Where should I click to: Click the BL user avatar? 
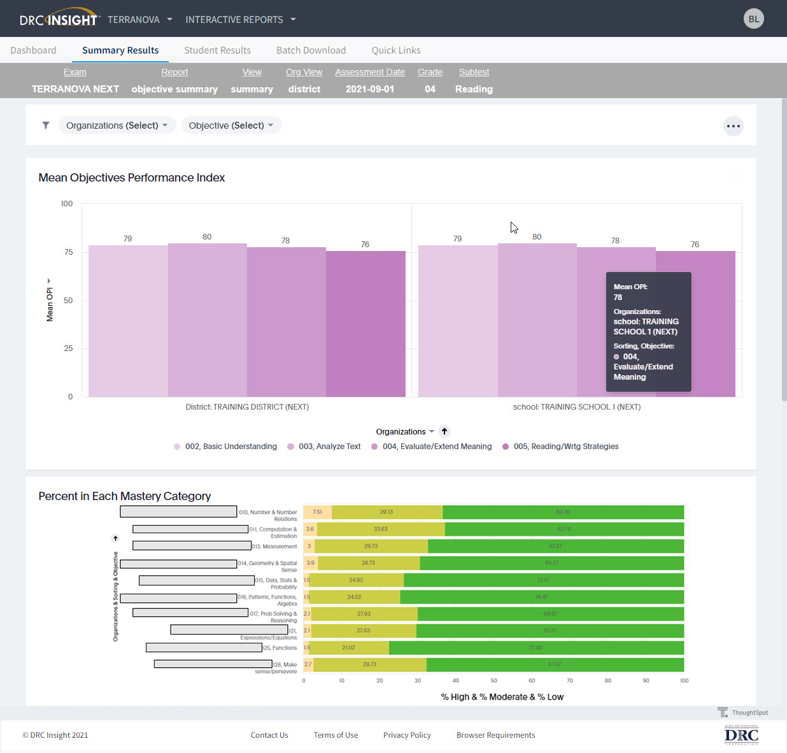pos(754,18)
